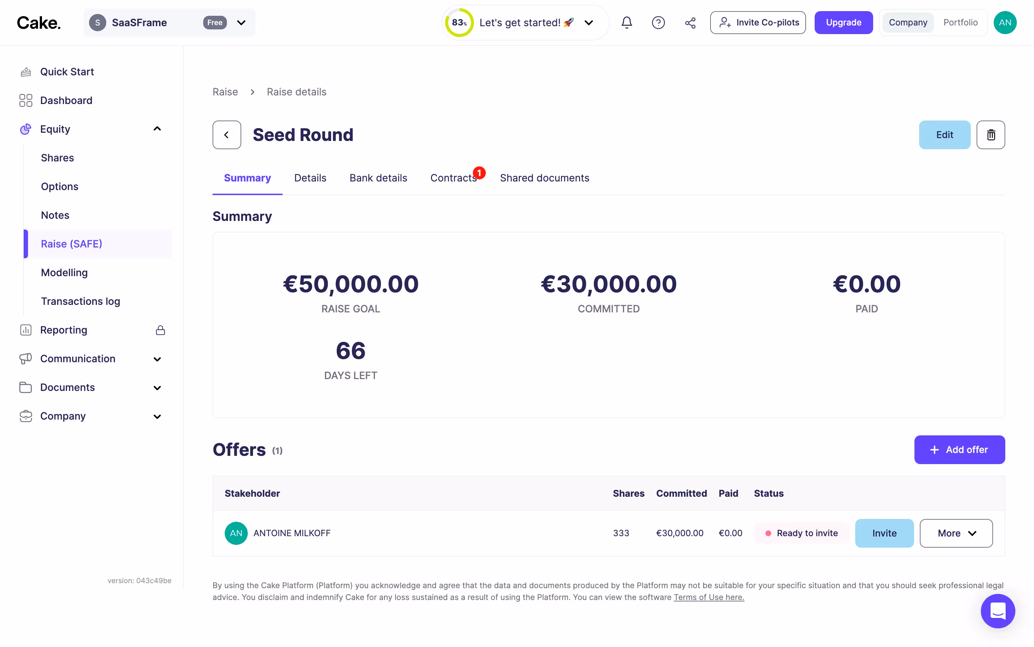Open the Contracts tab with notification badge
Screen dimensions: 1034x647
[x=453, y=178]
